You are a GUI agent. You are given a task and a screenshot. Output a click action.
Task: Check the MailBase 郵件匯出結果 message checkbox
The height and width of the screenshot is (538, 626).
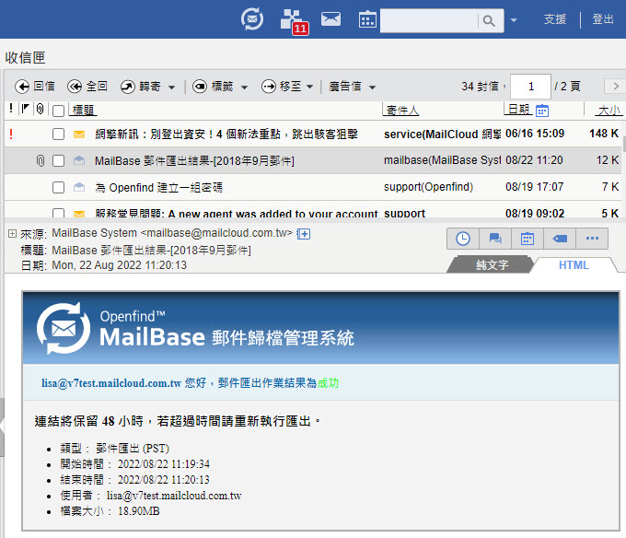pyautogui.click(x=58, y=161)
